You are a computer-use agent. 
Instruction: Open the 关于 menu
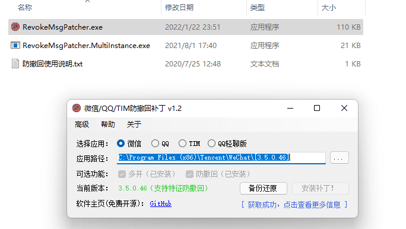[134, 125]
